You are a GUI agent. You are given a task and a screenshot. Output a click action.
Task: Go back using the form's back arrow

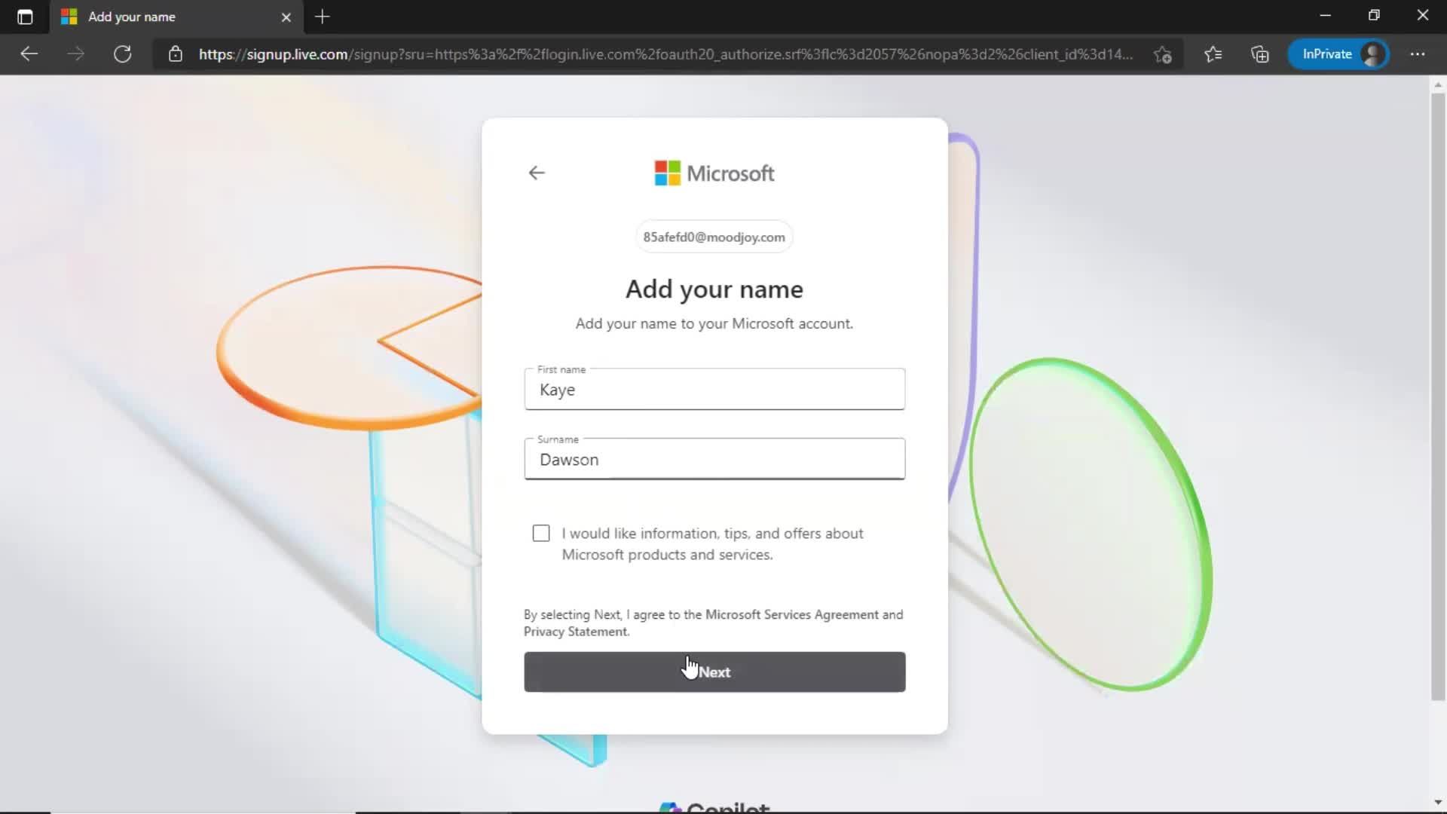(x=536, y=173)
